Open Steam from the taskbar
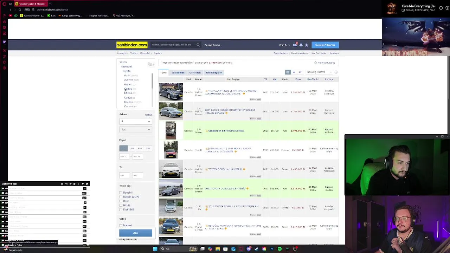The height and width of the screenshot is (253, 450). pyautogui.click(x=256, y=249)
